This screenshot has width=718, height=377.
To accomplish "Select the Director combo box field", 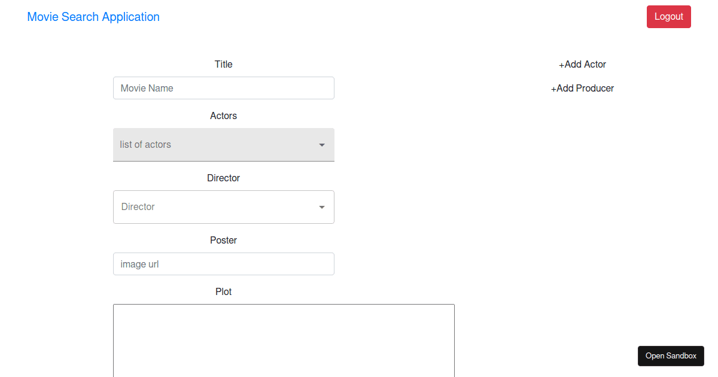I will point(224,207).
